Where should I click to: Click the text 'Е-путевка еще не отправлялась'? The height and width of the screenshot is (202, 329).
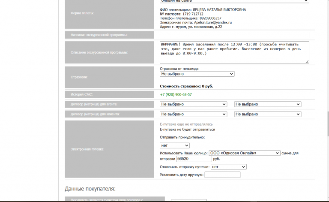(186, 124)
